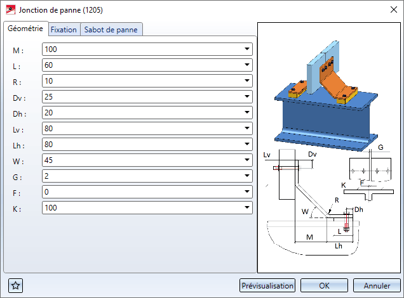Focus the Lh value field
The image size is (404, 298).
tap(141, 144)
